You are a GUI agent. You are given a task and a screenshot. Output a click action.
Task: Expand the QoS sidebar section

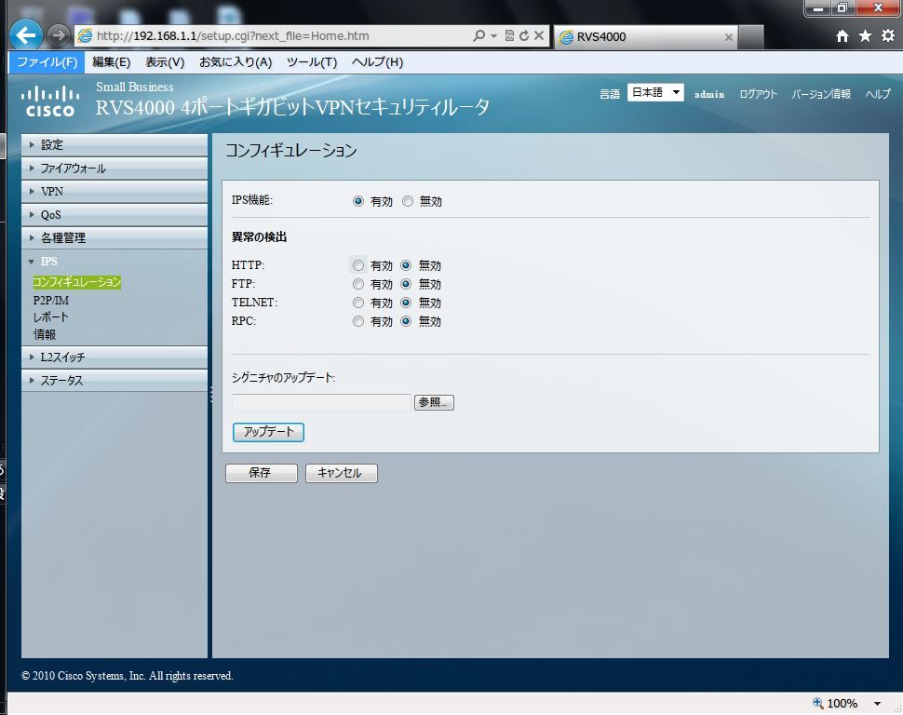click(x=114, y=214)
